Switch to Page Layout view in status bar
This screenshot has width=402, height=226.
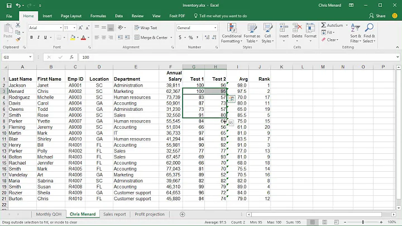pos(324,222)
